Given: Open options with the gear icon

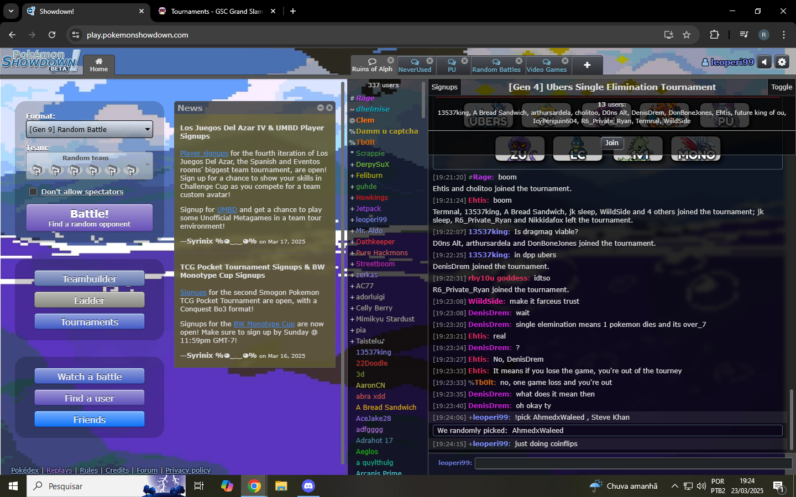Looking at the screenshot, I should 782,62.
